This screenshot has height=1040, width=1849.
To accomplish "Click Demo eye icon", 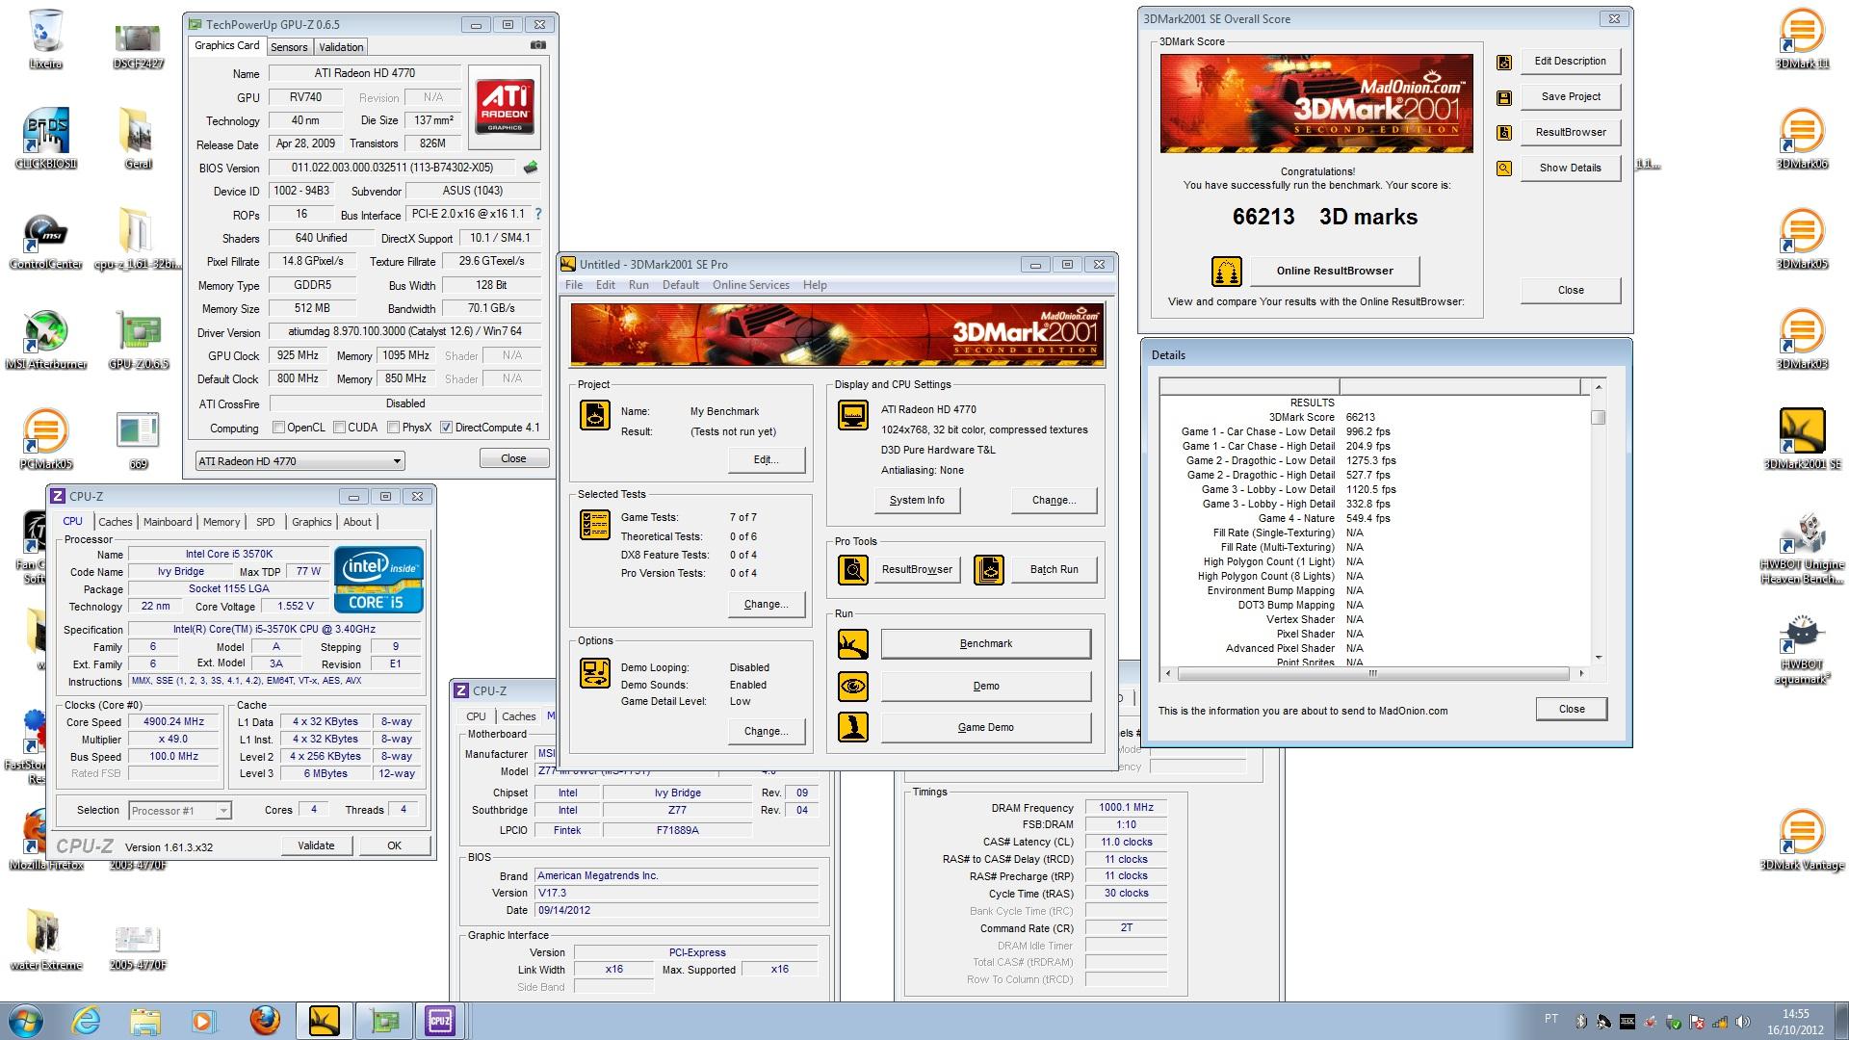I will pyautogui.click(x=852, y=687).
